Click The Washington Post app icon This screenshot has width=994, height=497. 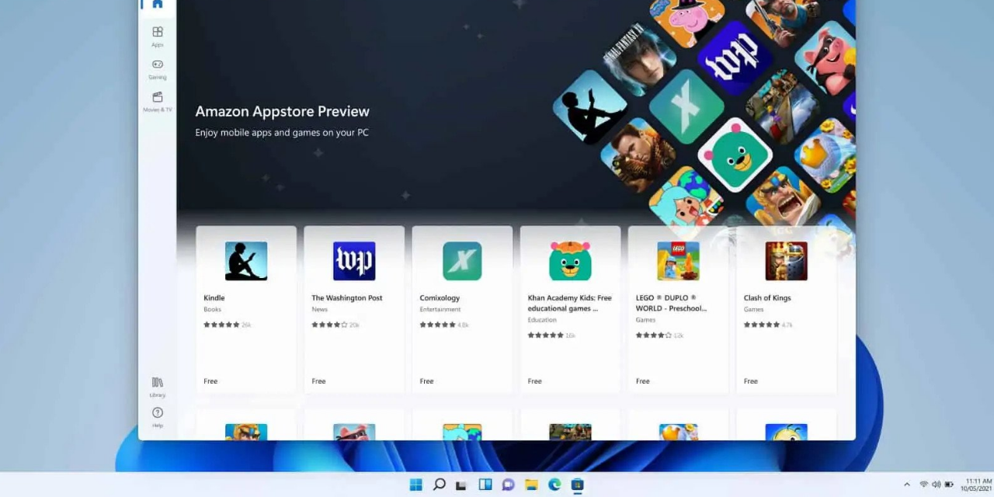point(354,261)
